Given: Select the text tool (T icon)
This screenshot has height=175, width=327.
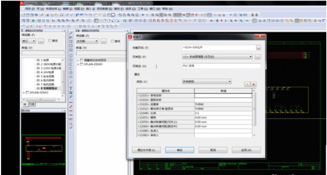Looking at the screenshot, I should [71, 88].
